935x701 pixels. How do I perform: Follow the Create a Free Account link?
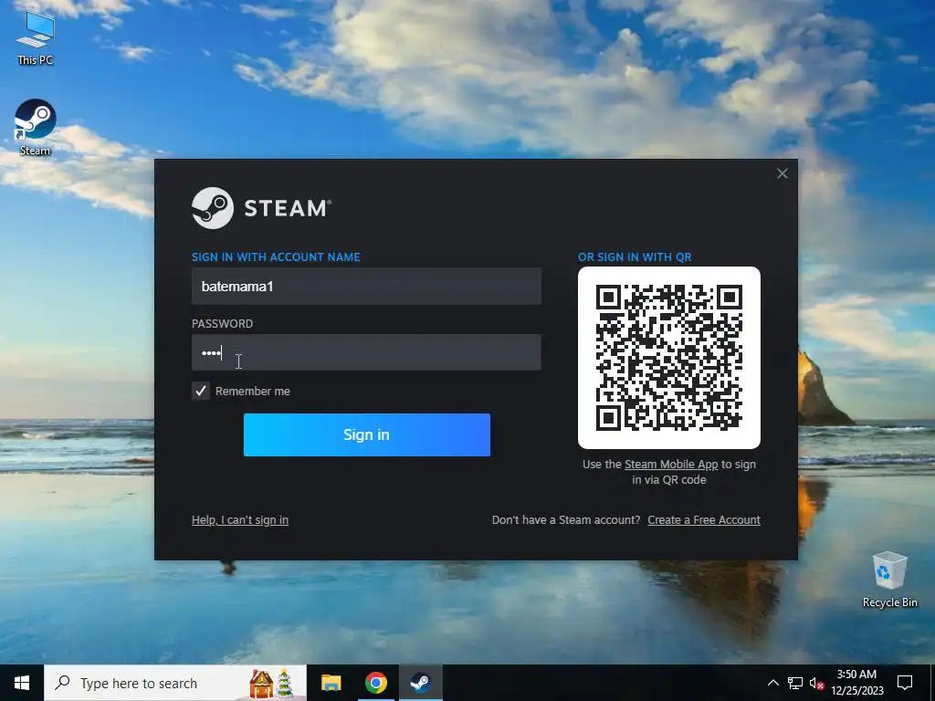[x=704, y=519]
